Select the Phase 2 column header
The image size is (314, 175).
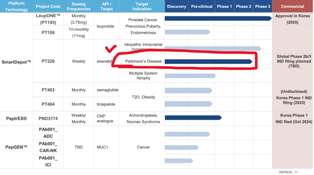point(243,6)
